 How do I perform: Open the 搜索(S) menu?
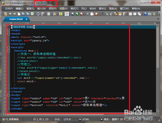tap(30, 9)
